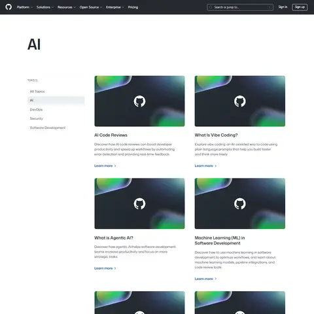Click the Sign up button
This screenshot has height=314, width=314.
click(300, 7)
